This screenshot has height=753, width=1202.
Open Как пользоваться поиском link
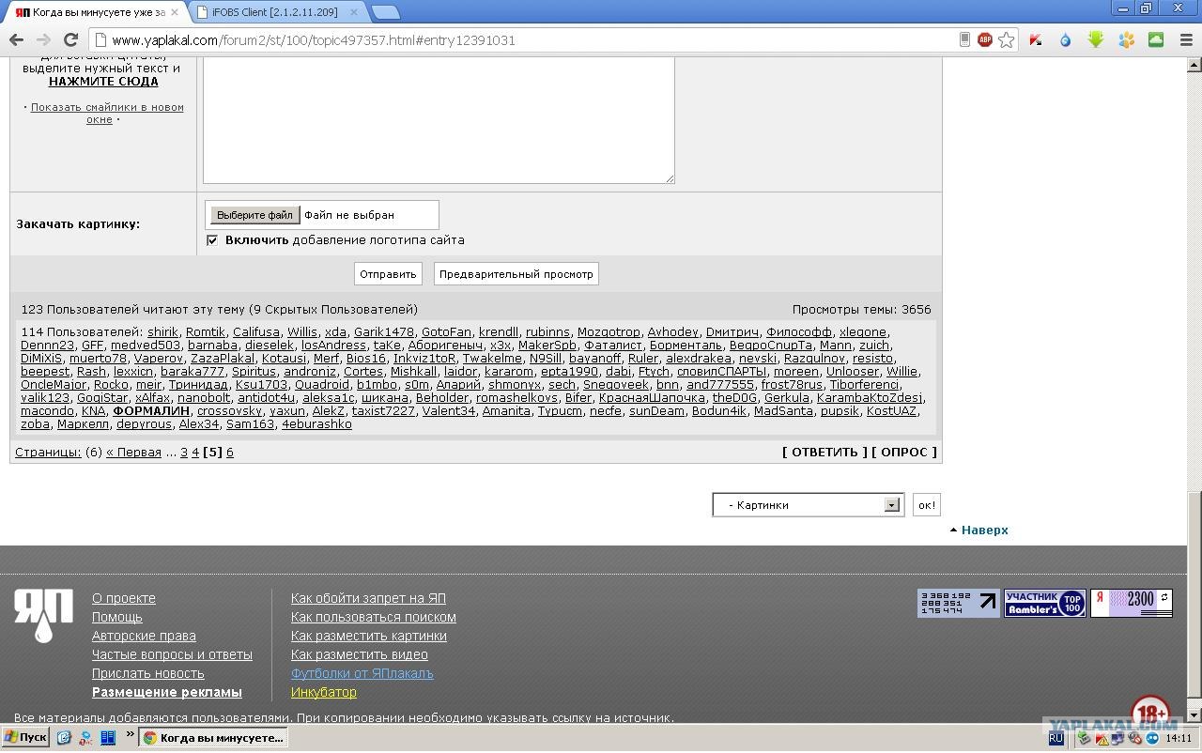click(x=374, y=618)
